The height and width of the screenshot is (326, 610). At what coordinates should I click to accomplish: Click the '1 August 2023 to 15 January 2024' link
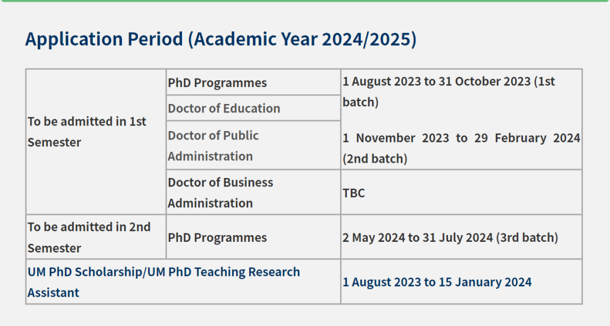tap(437, 282)
